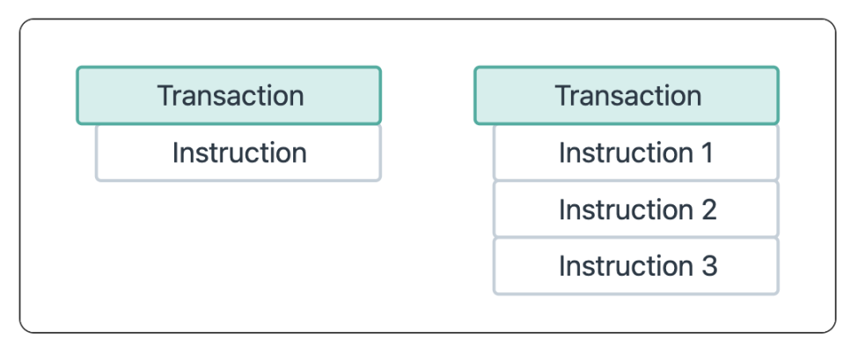
Task: Click the digit 1 in Instruction 1
Action: click(707, 153)
